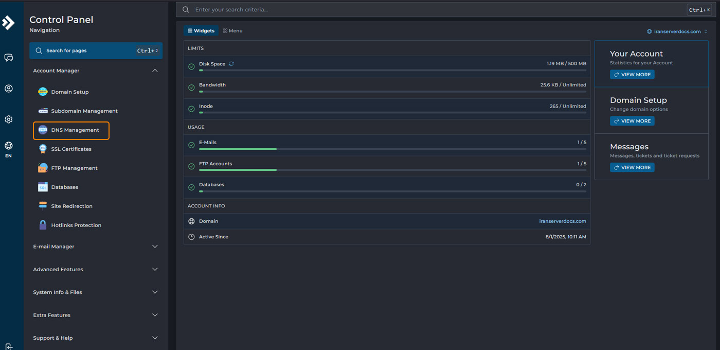Image resolution: width=720 pixels, height=350 pixels.
Task: Expand the E-mail Manager section
Action: click(155, 247)
